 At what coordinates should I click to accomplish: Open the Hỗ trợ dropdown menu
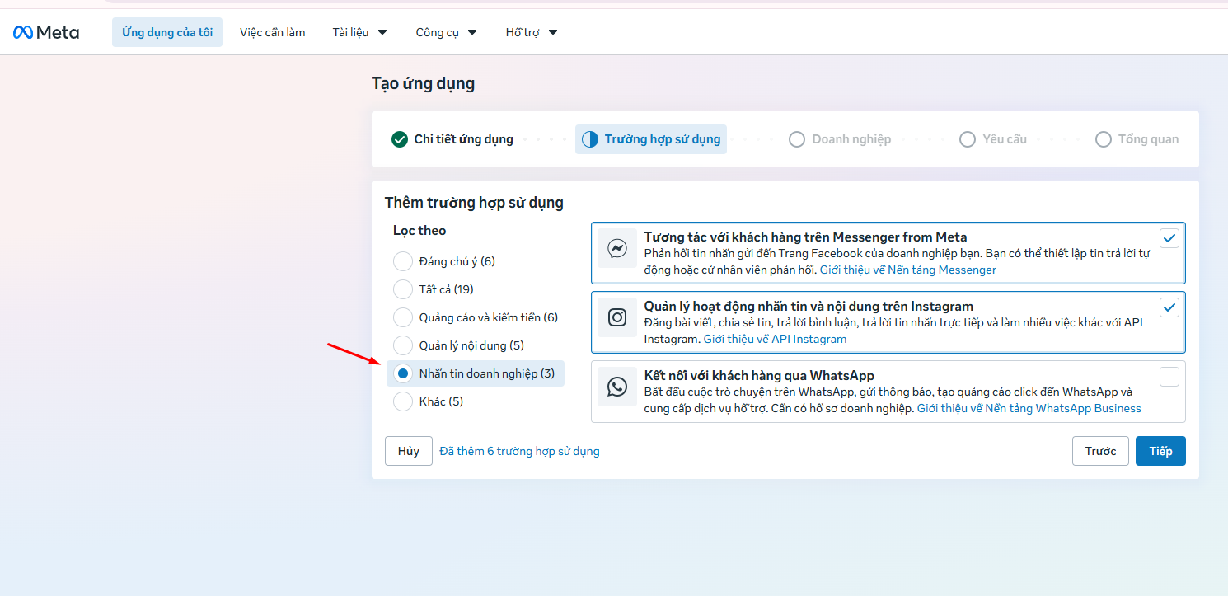click(532, 32)
